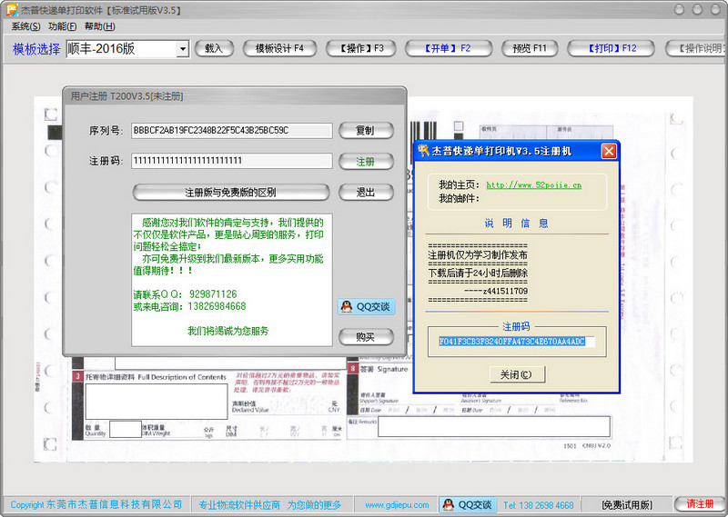The height and width of the screenshot is (517, 728).
Task: Click the 联系QQ 929871126 text
Action: (x=185, y=294)
